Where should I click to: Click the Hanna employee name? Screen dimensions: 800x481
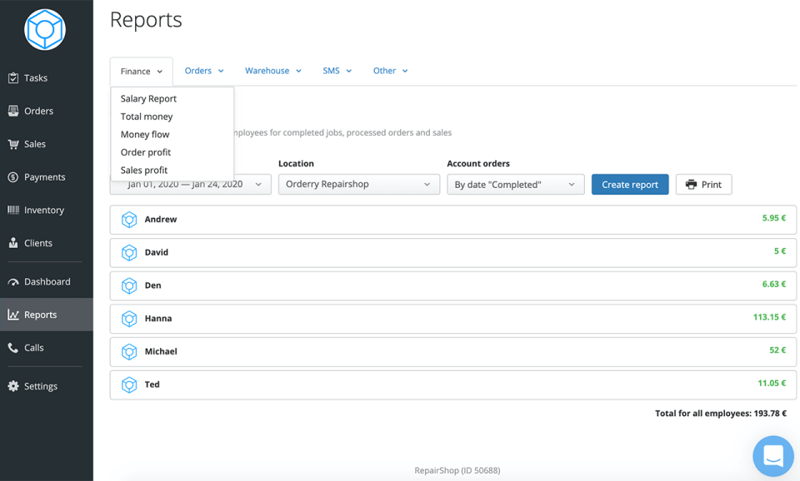coord(158,319)
